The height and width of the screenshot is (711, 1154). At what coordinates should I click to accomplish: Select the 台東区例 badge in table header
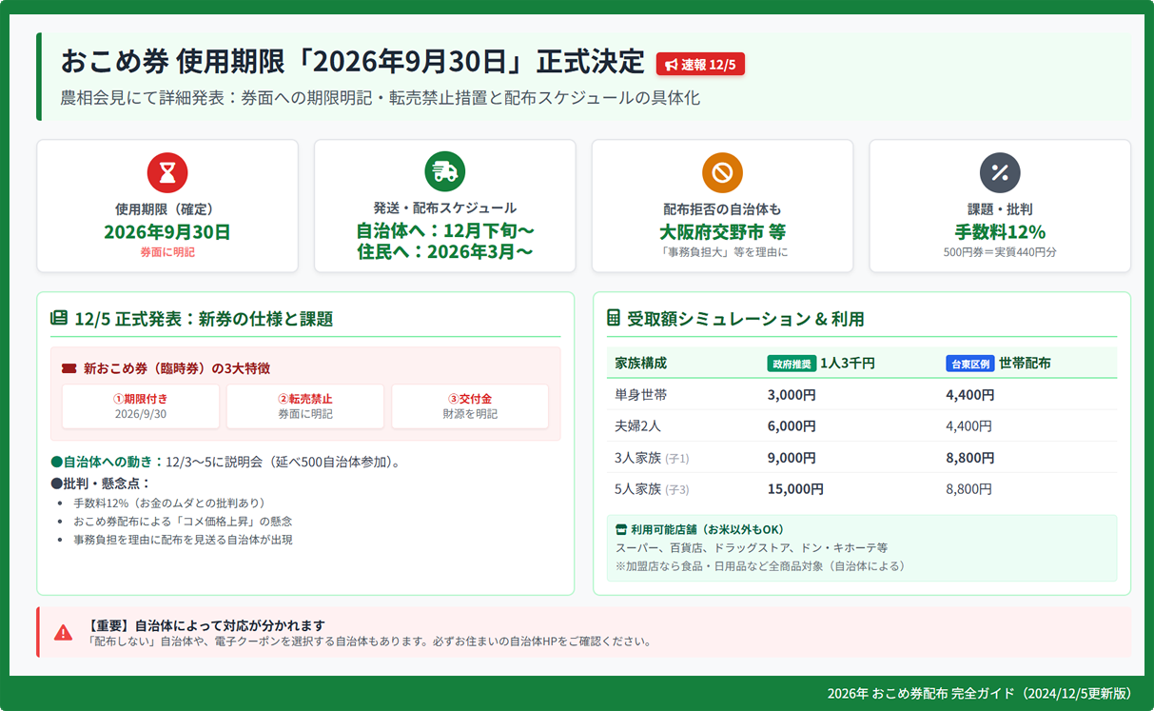pos(969,364)
